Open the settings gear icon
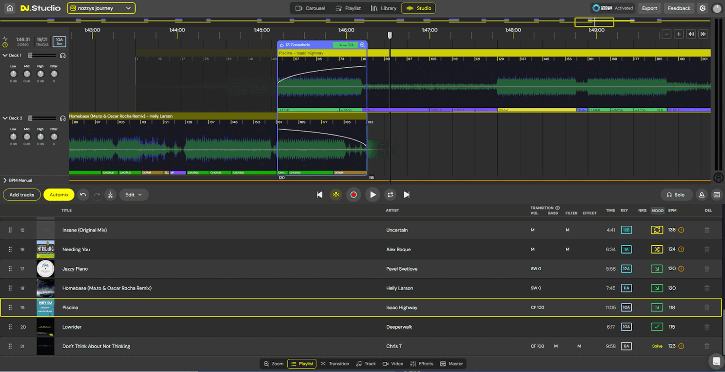 pos(702,8)
